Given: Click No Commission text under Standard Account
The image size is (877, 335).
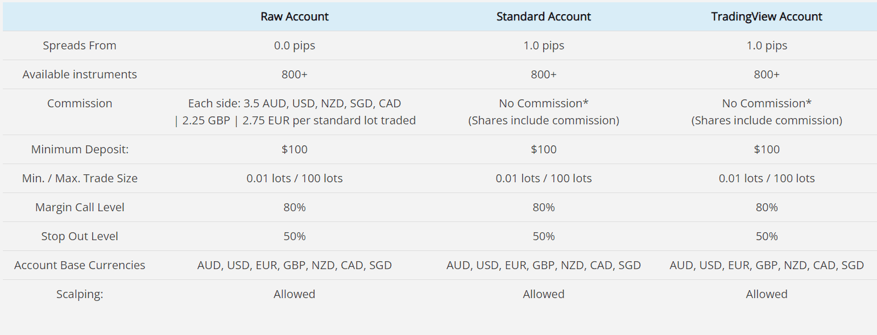Looking at the screenshot, I should (x=543, y=103).
